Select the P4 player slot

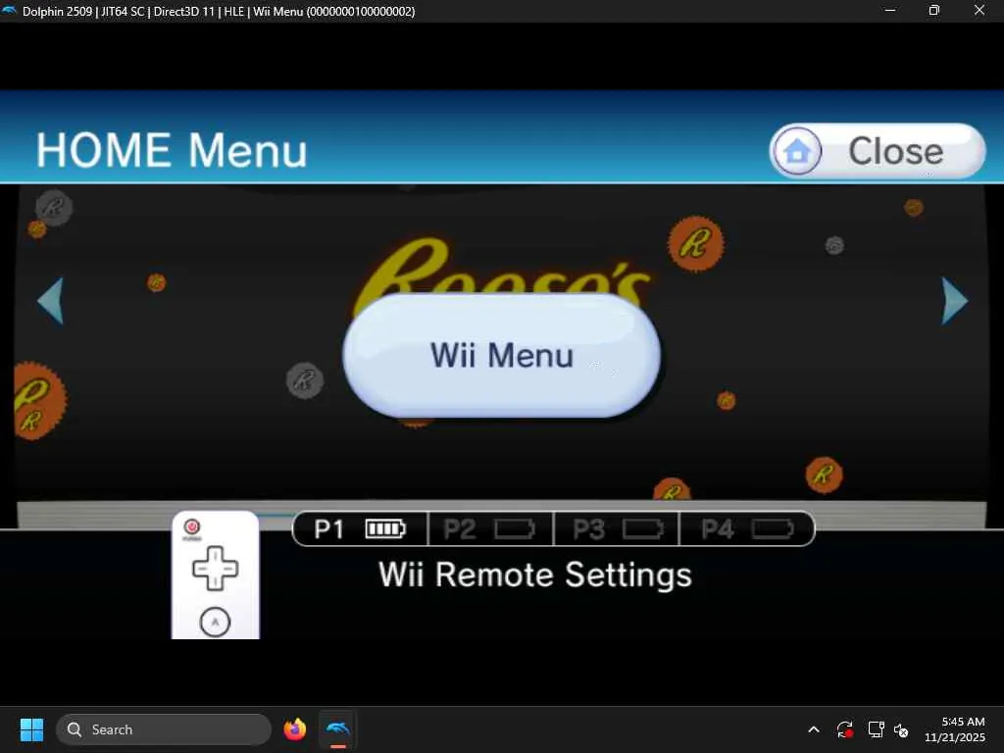point(746,528)
